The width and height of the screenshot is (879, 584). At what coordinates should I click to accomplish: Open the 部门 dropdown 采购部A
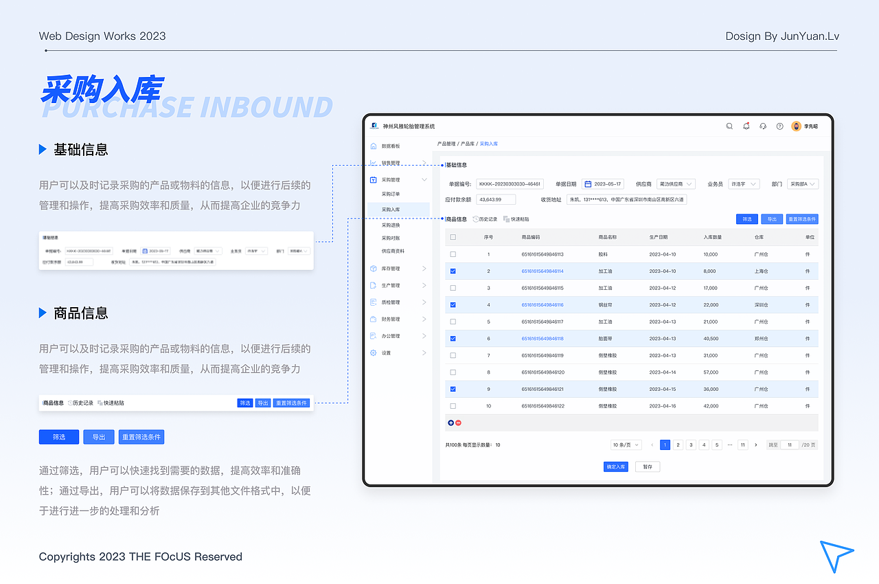point(803,184)
